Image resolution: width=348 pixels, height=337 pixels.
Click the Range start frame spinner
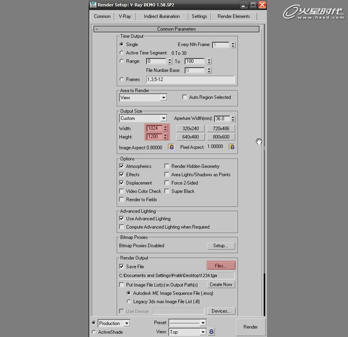click(x=170, y=61)
